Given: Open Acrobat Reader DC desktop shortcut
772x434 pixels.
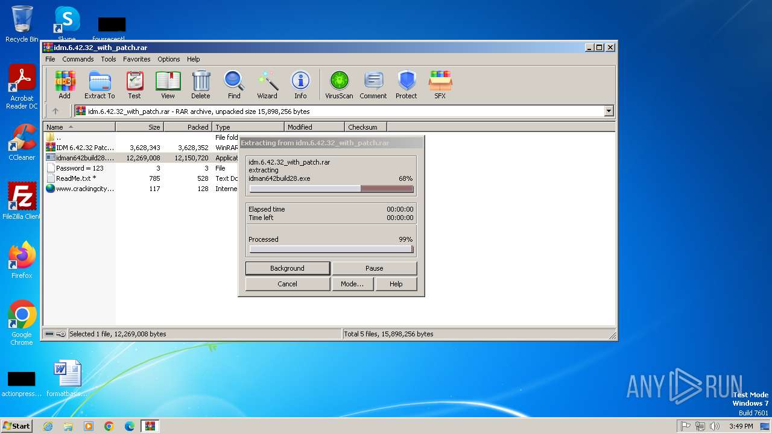Looking at the screenshot, I should click(22, 87).
